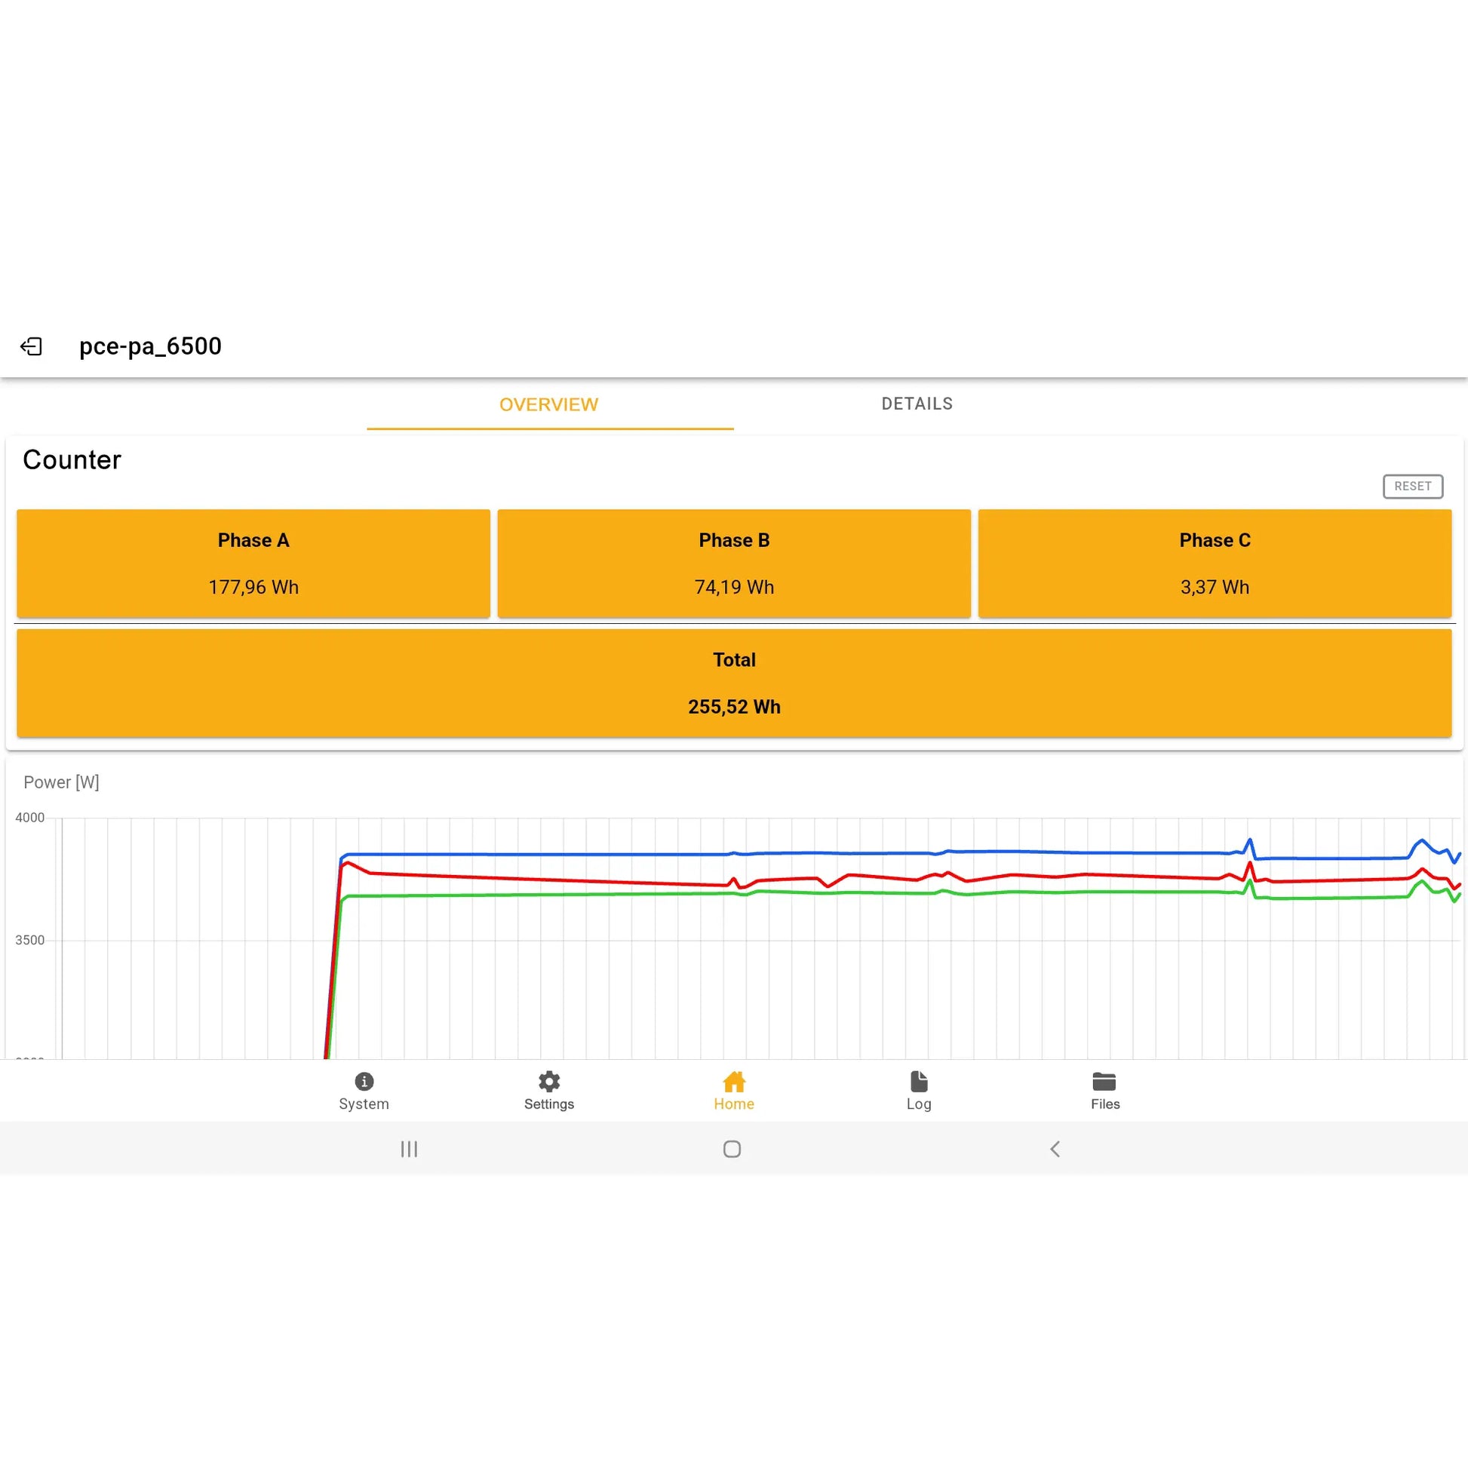
Task: Tap the Phase B counter tile
Action: pos(734,563)
